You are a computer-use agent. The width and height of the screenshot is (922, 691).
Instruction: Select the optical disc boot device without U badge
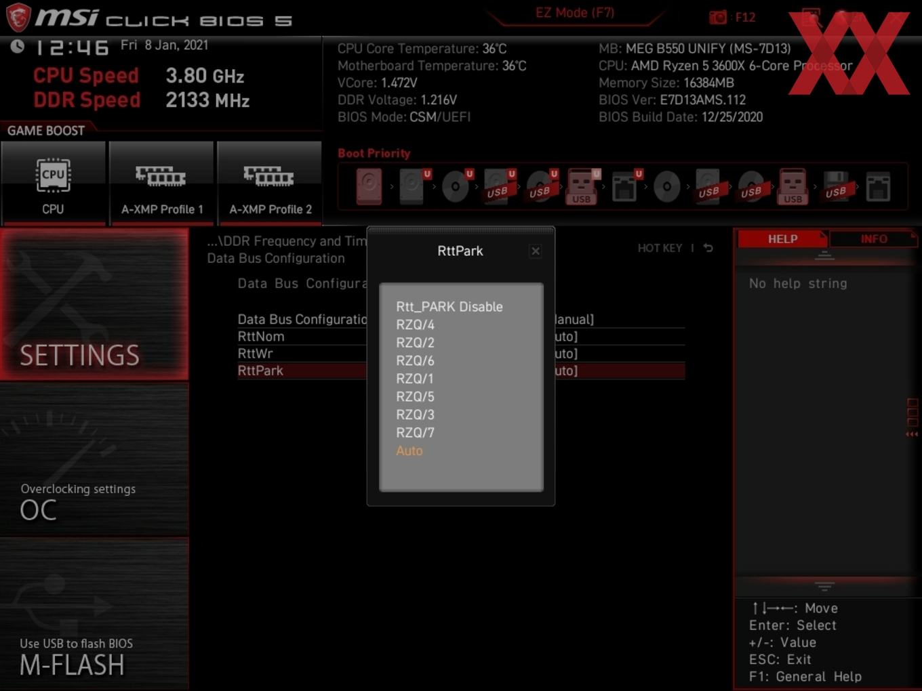[x=667, y=186]
